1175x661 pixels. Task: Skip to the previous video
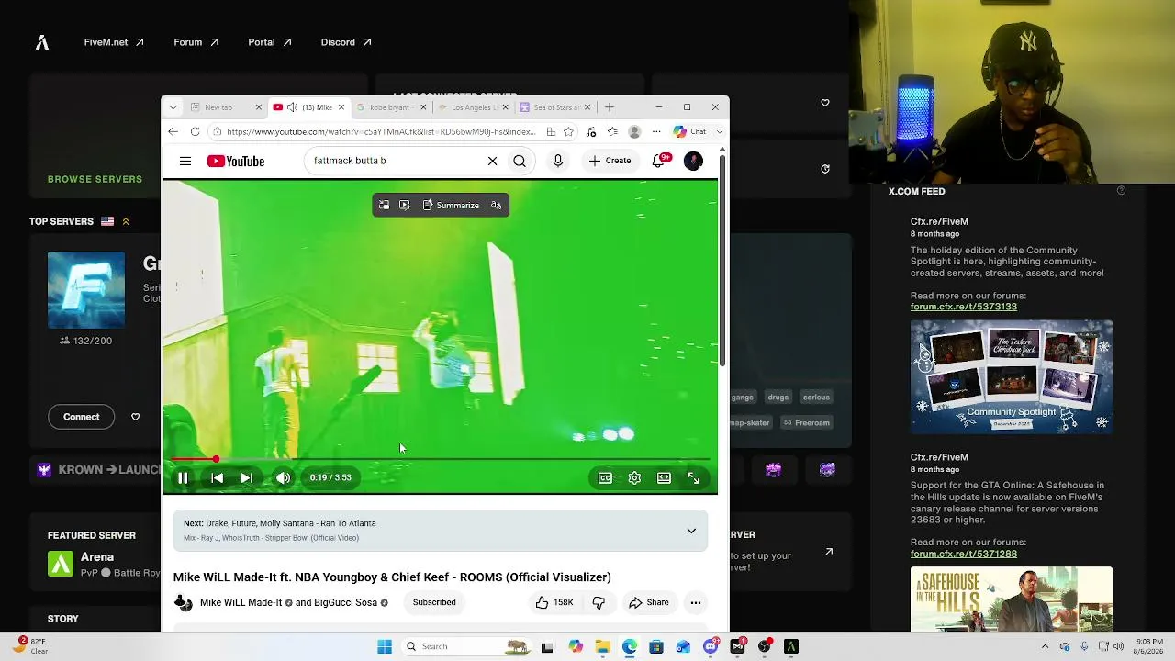pos(218,477)
